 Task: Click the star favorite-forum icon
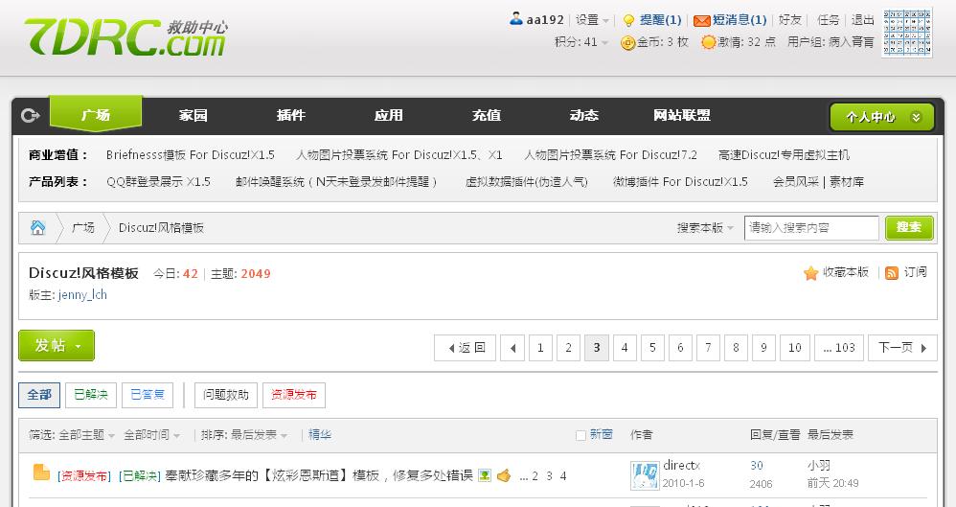tap(810, 273)
